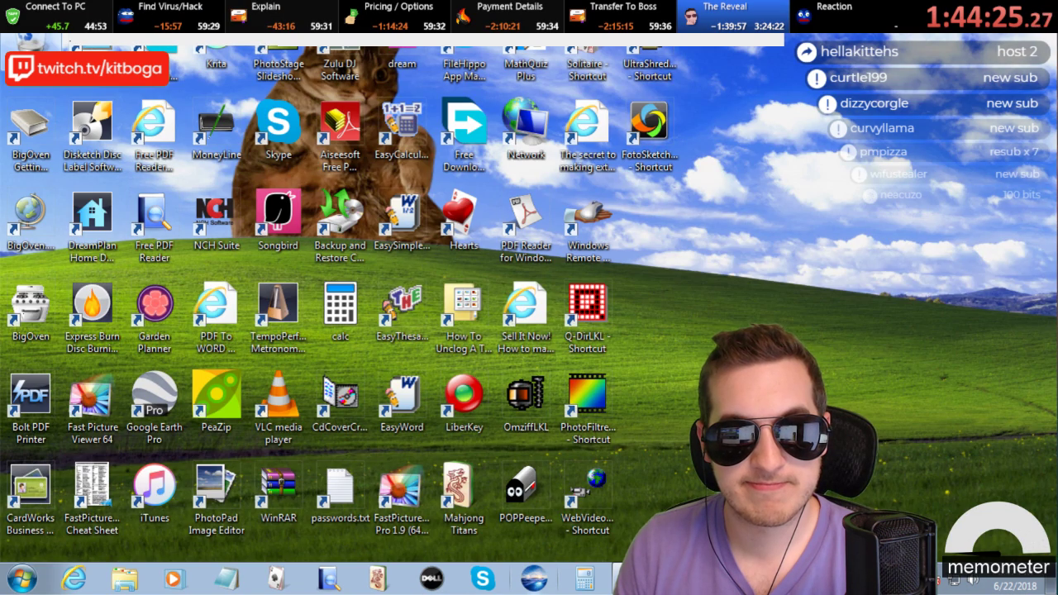Open FastPicture... Pro 1.9 shortcut
1058x595 pixels.
pyautogui.click(x=402, y=500)
